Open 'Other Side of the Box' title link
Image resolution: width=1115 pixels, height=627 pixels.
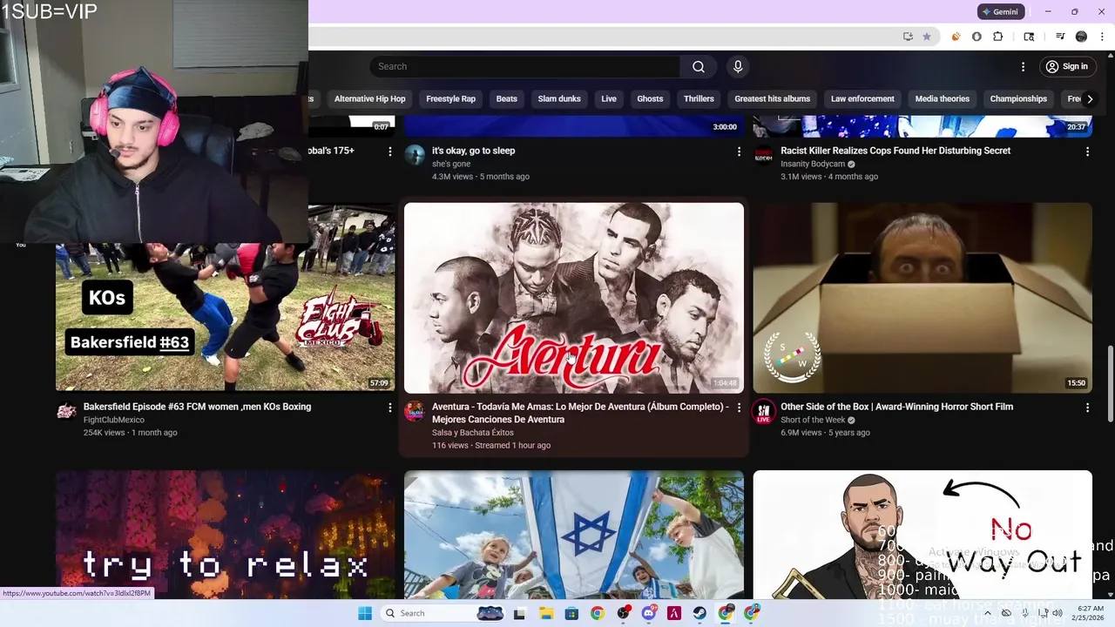click(896, 407)
